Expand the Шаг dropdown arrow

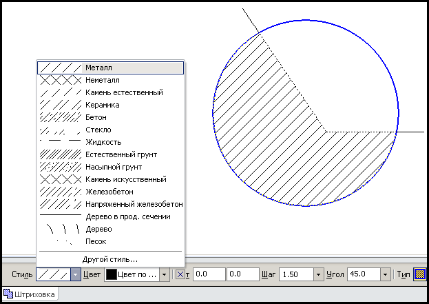318,274
